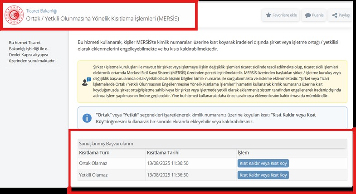Click the sidebar text about e-Devlet Kapısı

click(32, 52)
